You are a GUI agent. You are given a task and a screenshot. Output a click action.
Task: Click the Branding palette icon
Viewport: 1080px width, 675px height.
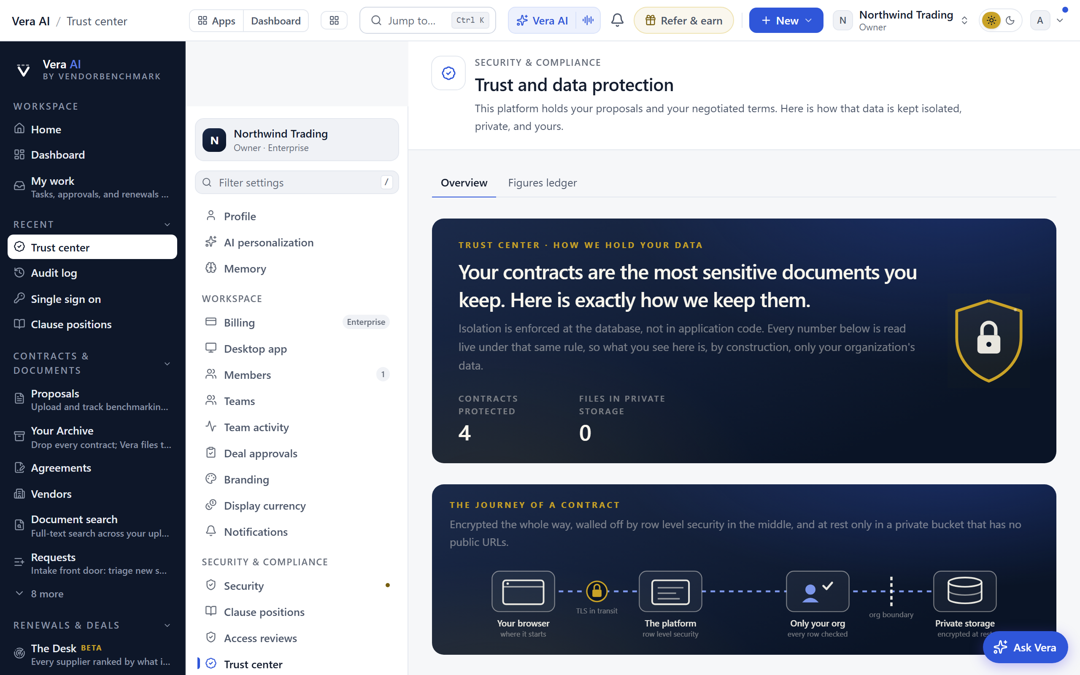211,478
